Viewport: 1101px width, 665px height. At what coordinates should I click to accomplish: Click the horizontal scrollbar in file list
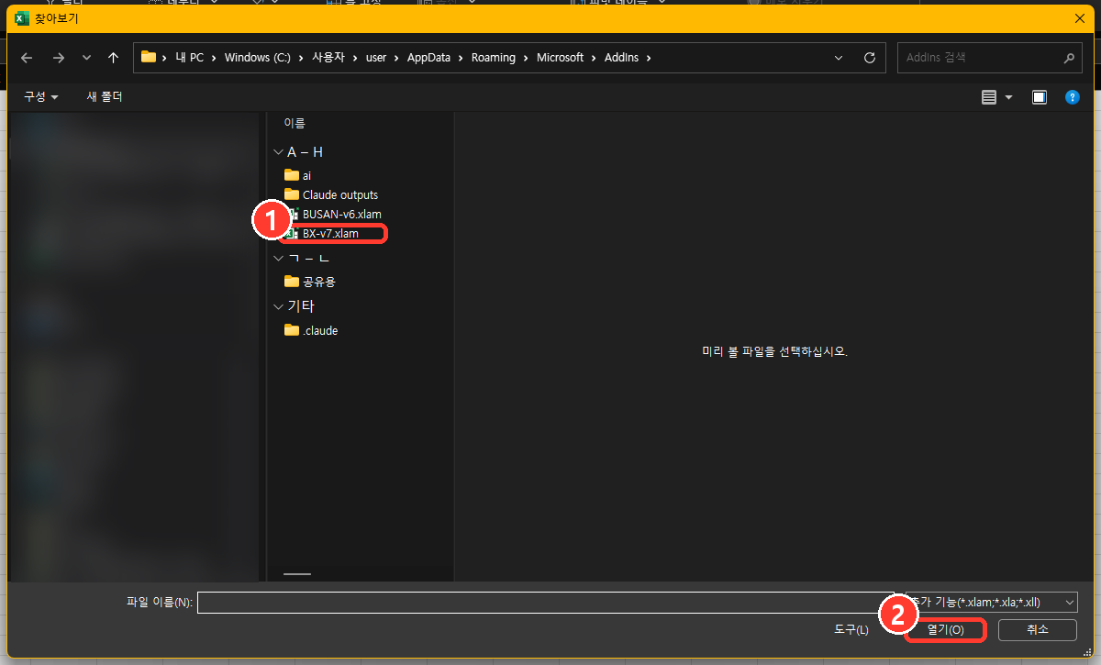pos(297,574)
